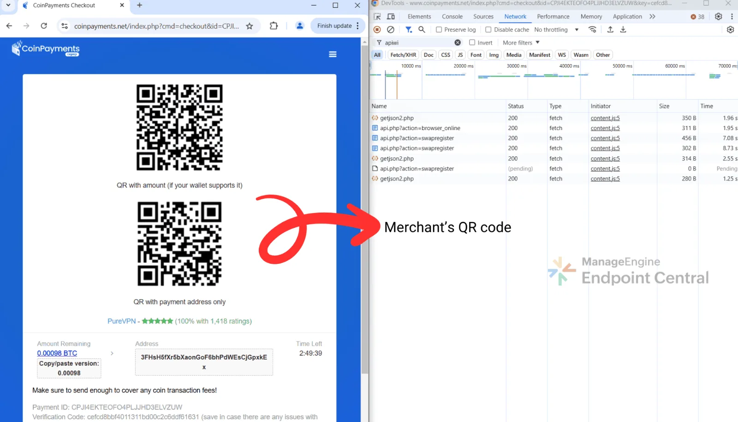Select Fetch/XHR request type filter
The width and height of the screenshot is (738, 422).
tap(403, 55)
